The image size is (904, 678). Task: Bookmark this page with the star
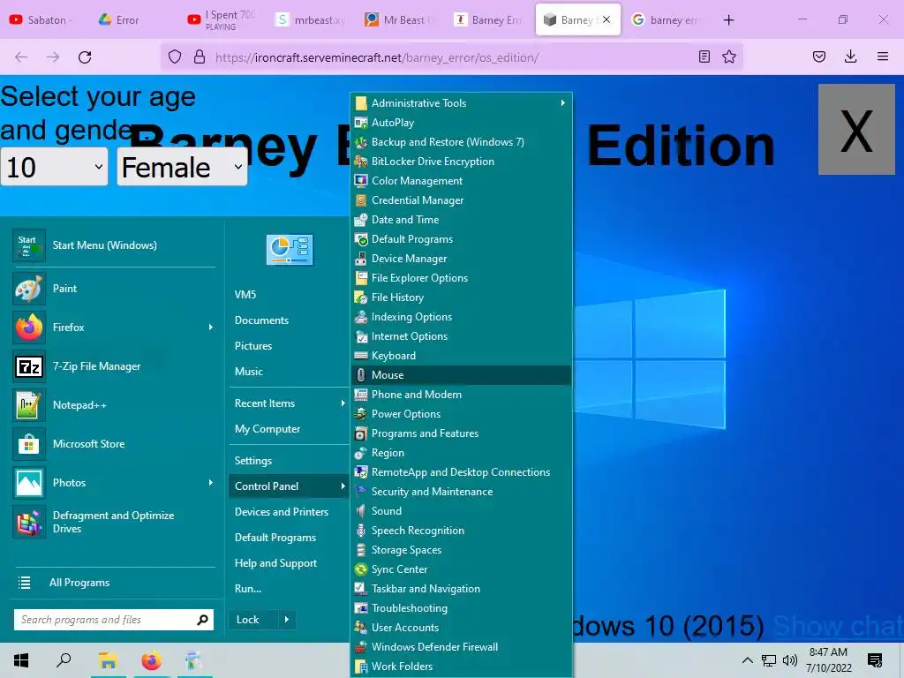pyautogui.click(x=728, y=56)
